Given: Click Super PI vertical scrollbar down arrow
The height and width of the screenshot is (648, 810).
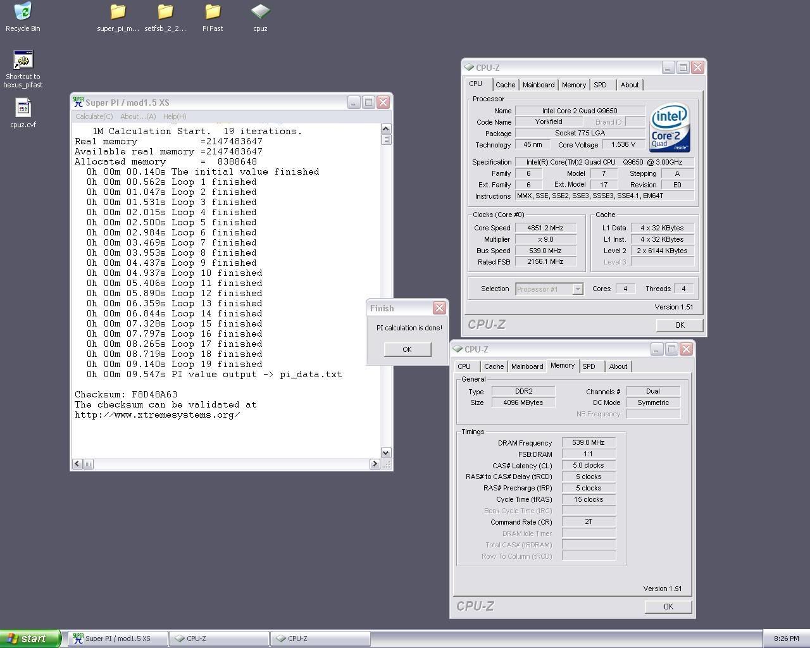Looking at the screenshot, I should (x=386, y=452).
